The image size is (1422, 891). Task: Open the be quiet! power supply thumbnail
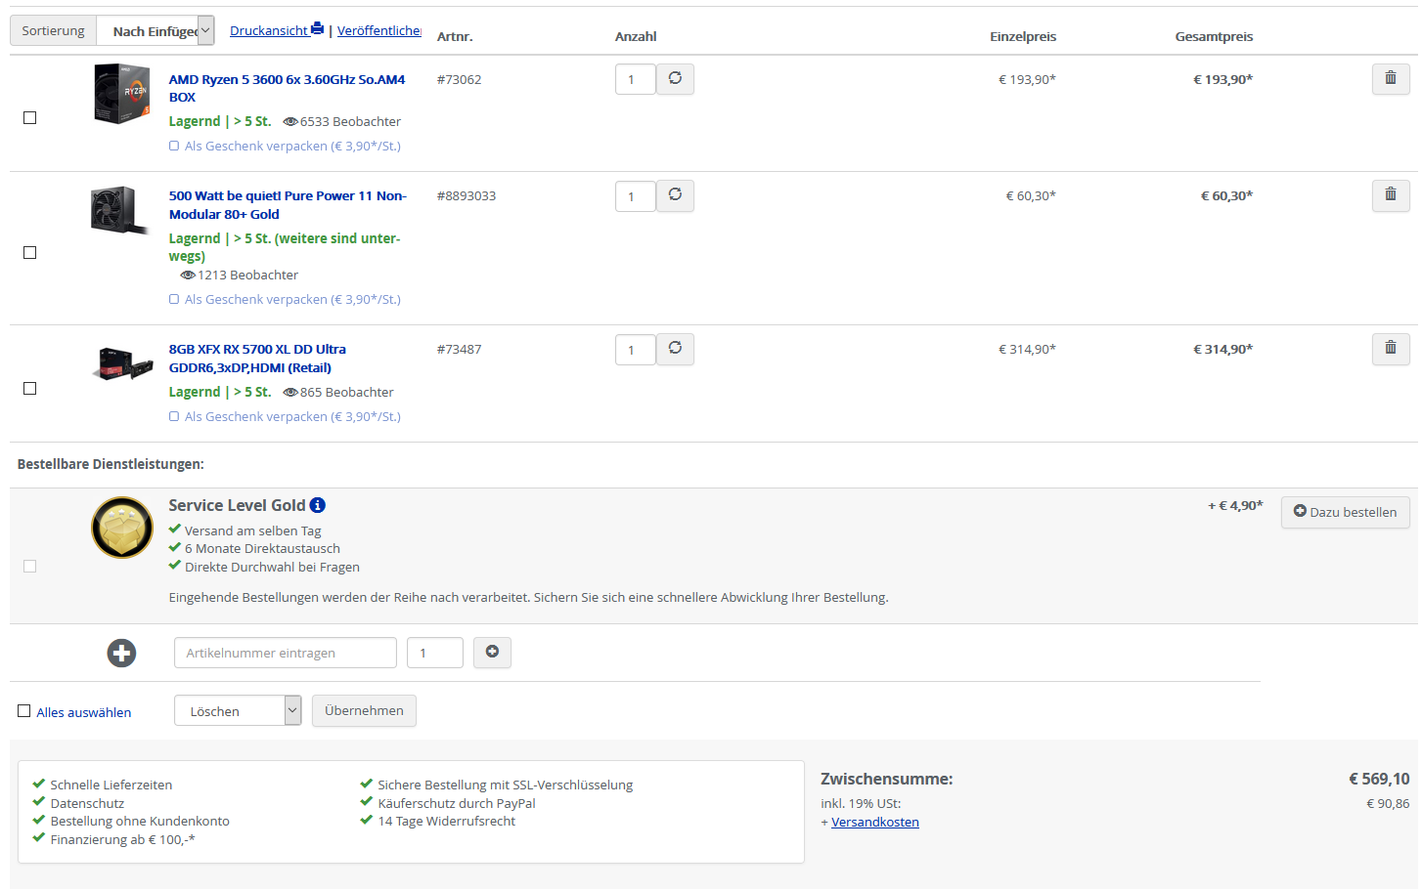120,210
